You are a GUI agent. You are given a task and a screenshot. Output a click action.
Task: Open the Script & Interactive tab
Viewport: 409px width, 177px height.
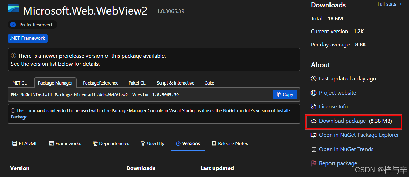click(x=176, y=83)
